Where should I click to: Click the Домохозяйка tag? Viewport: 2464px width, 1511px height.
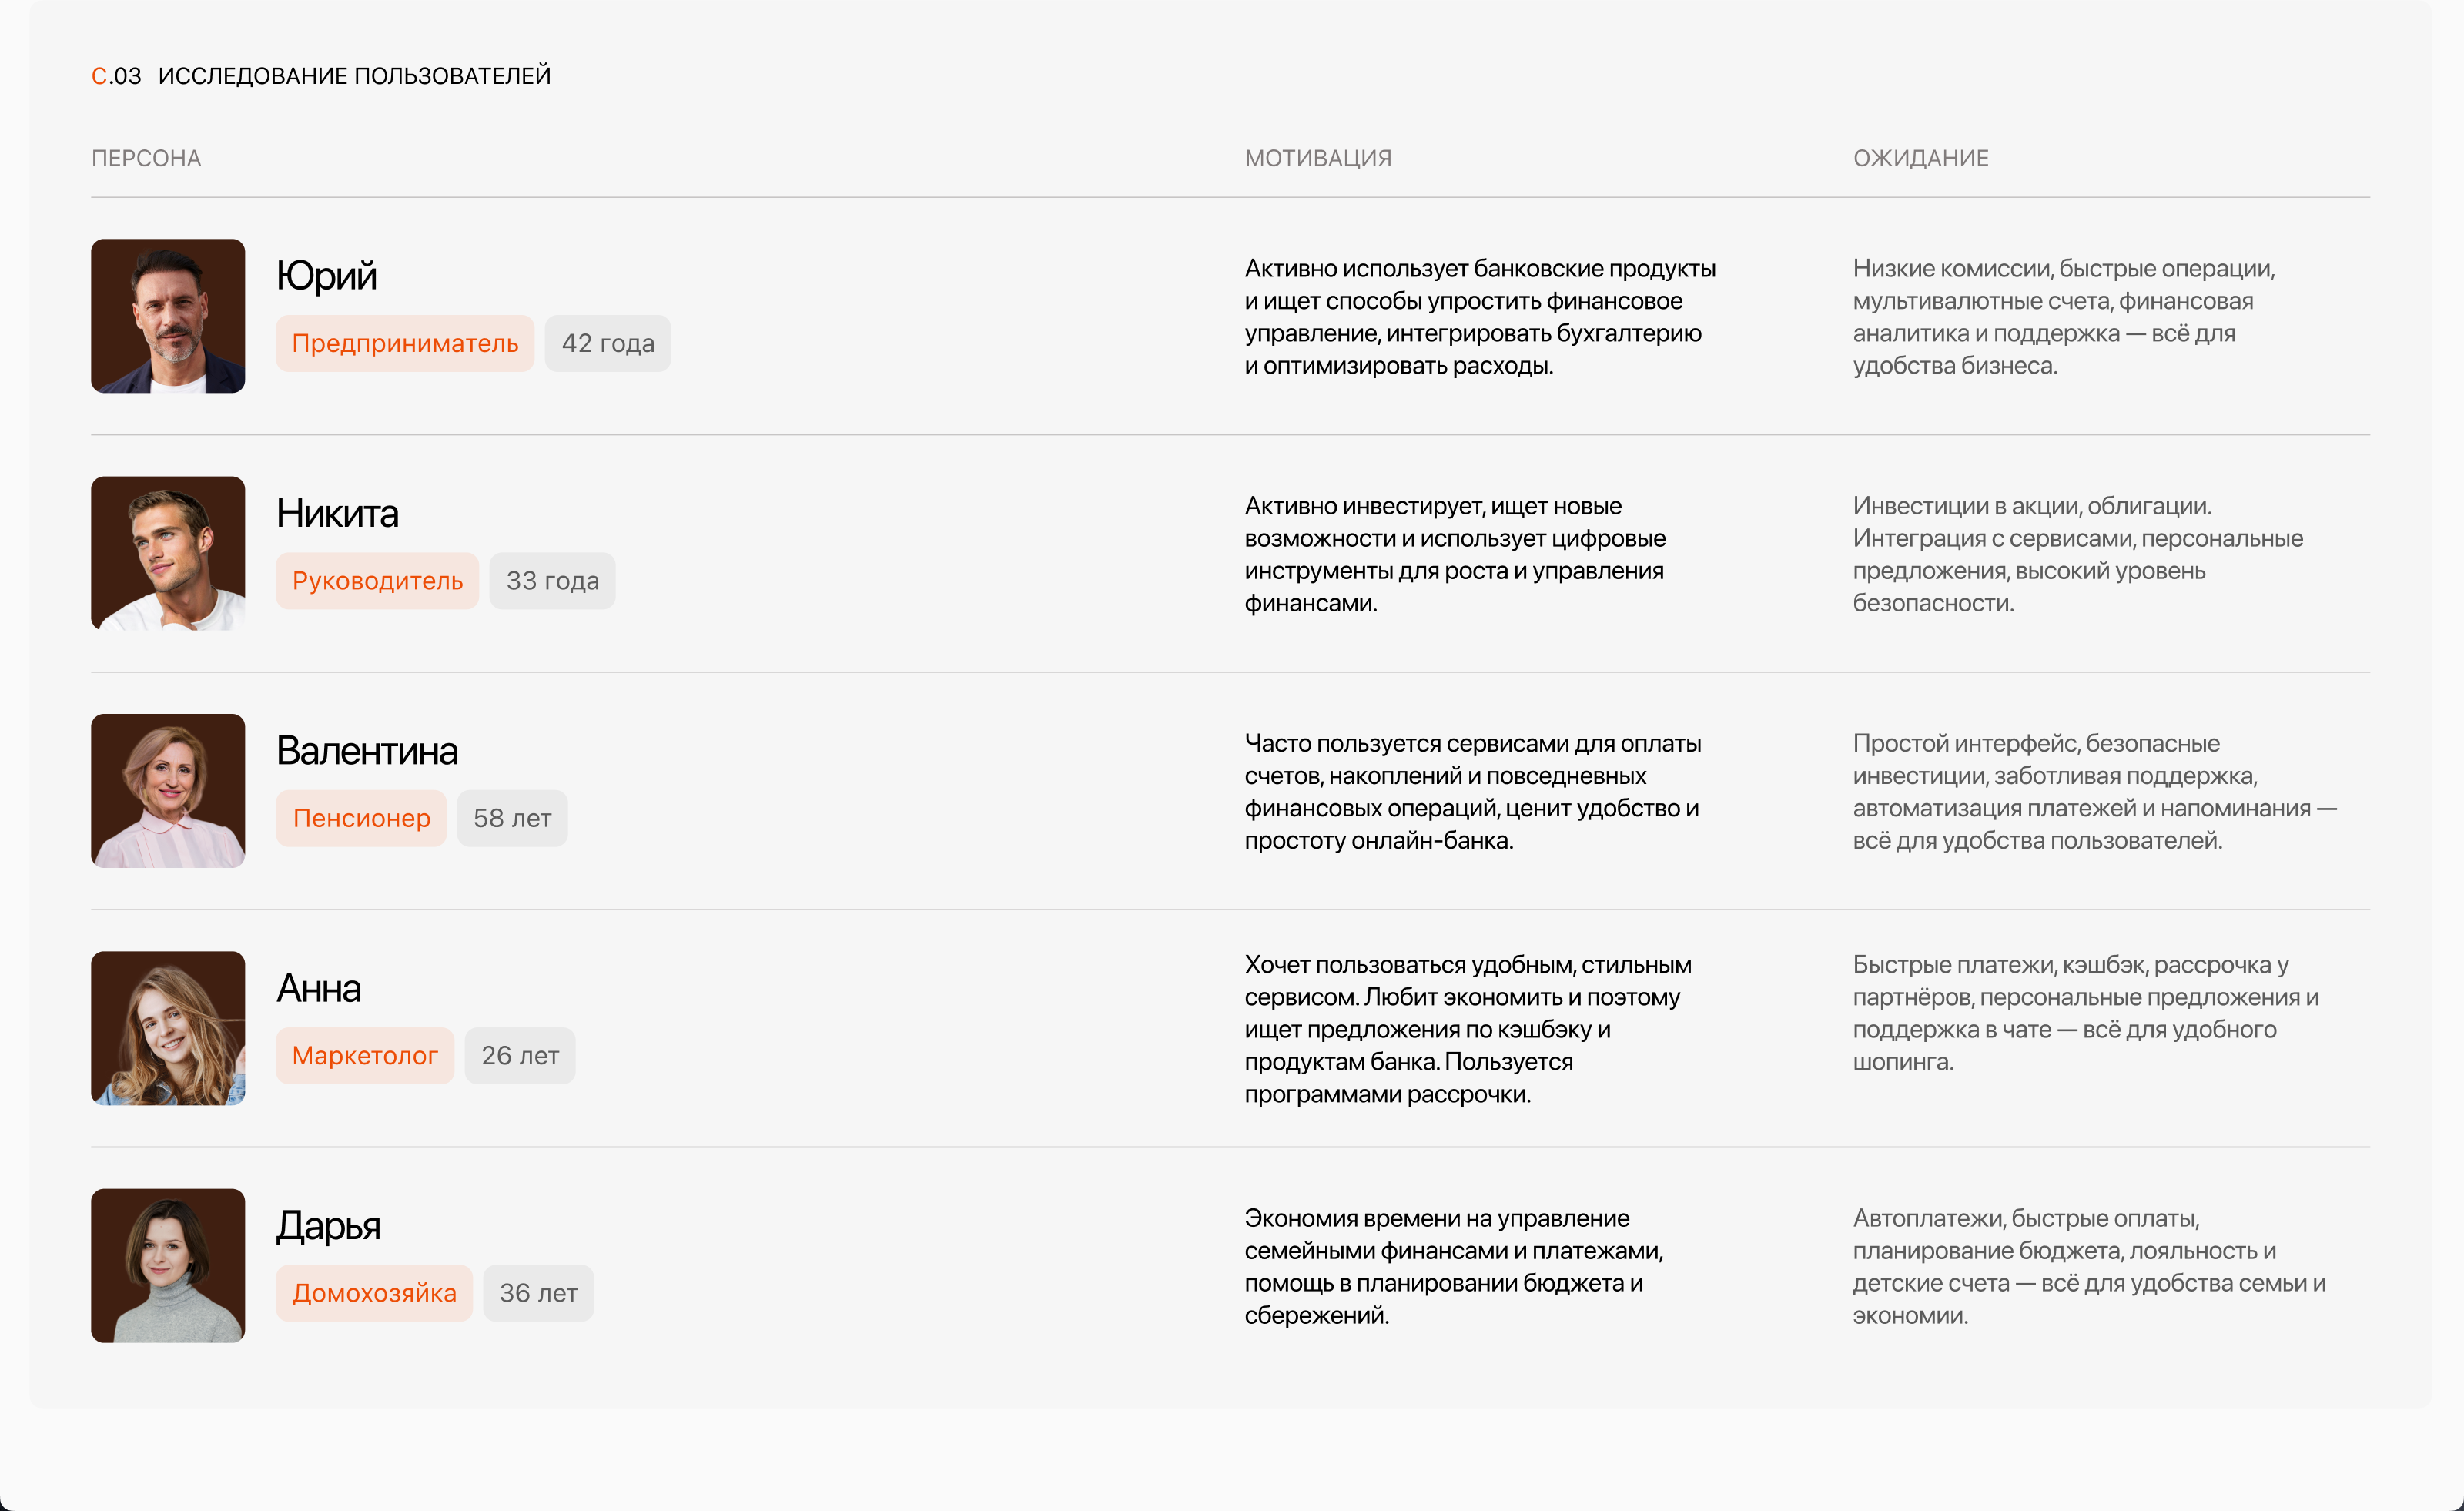click(374, 1294)
